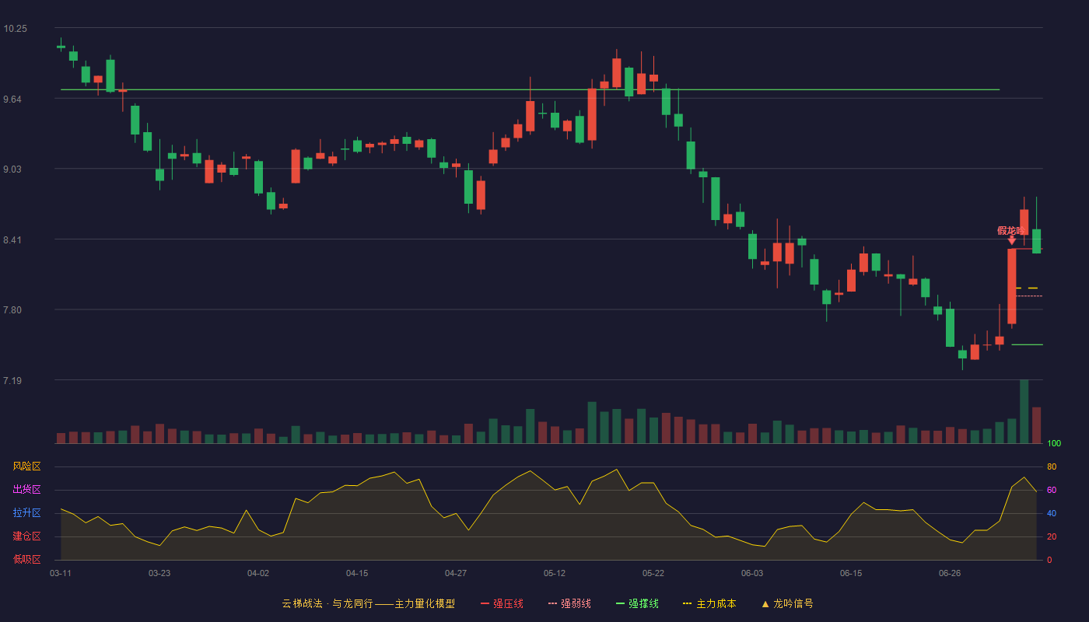The height and width of the screenshot is (622, 1089).
Task: Click the 05-12 date label
Action: click(555, 573)
